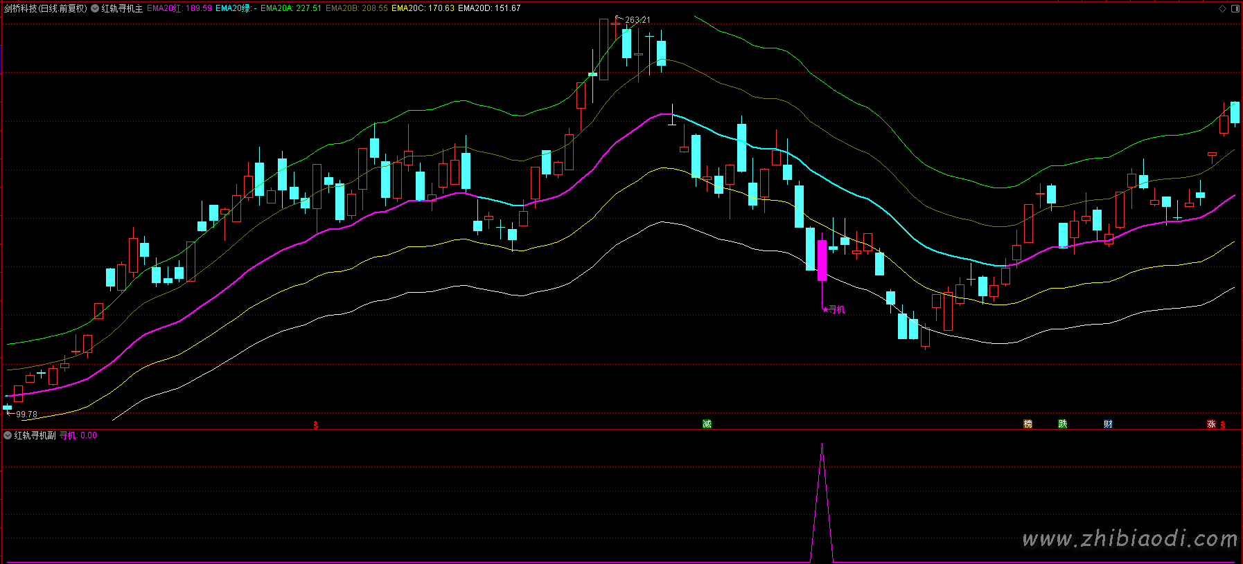This screenshot has height=564, width=1243.
Task: Click the 剑桥科技(日线.前复权) stock title
Action: pos(46,8)
